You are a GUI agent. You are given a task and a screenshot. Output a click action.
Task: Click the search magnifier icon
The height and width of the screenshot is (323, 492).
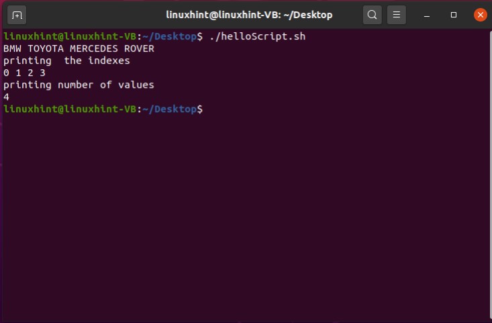pos(372,14)
